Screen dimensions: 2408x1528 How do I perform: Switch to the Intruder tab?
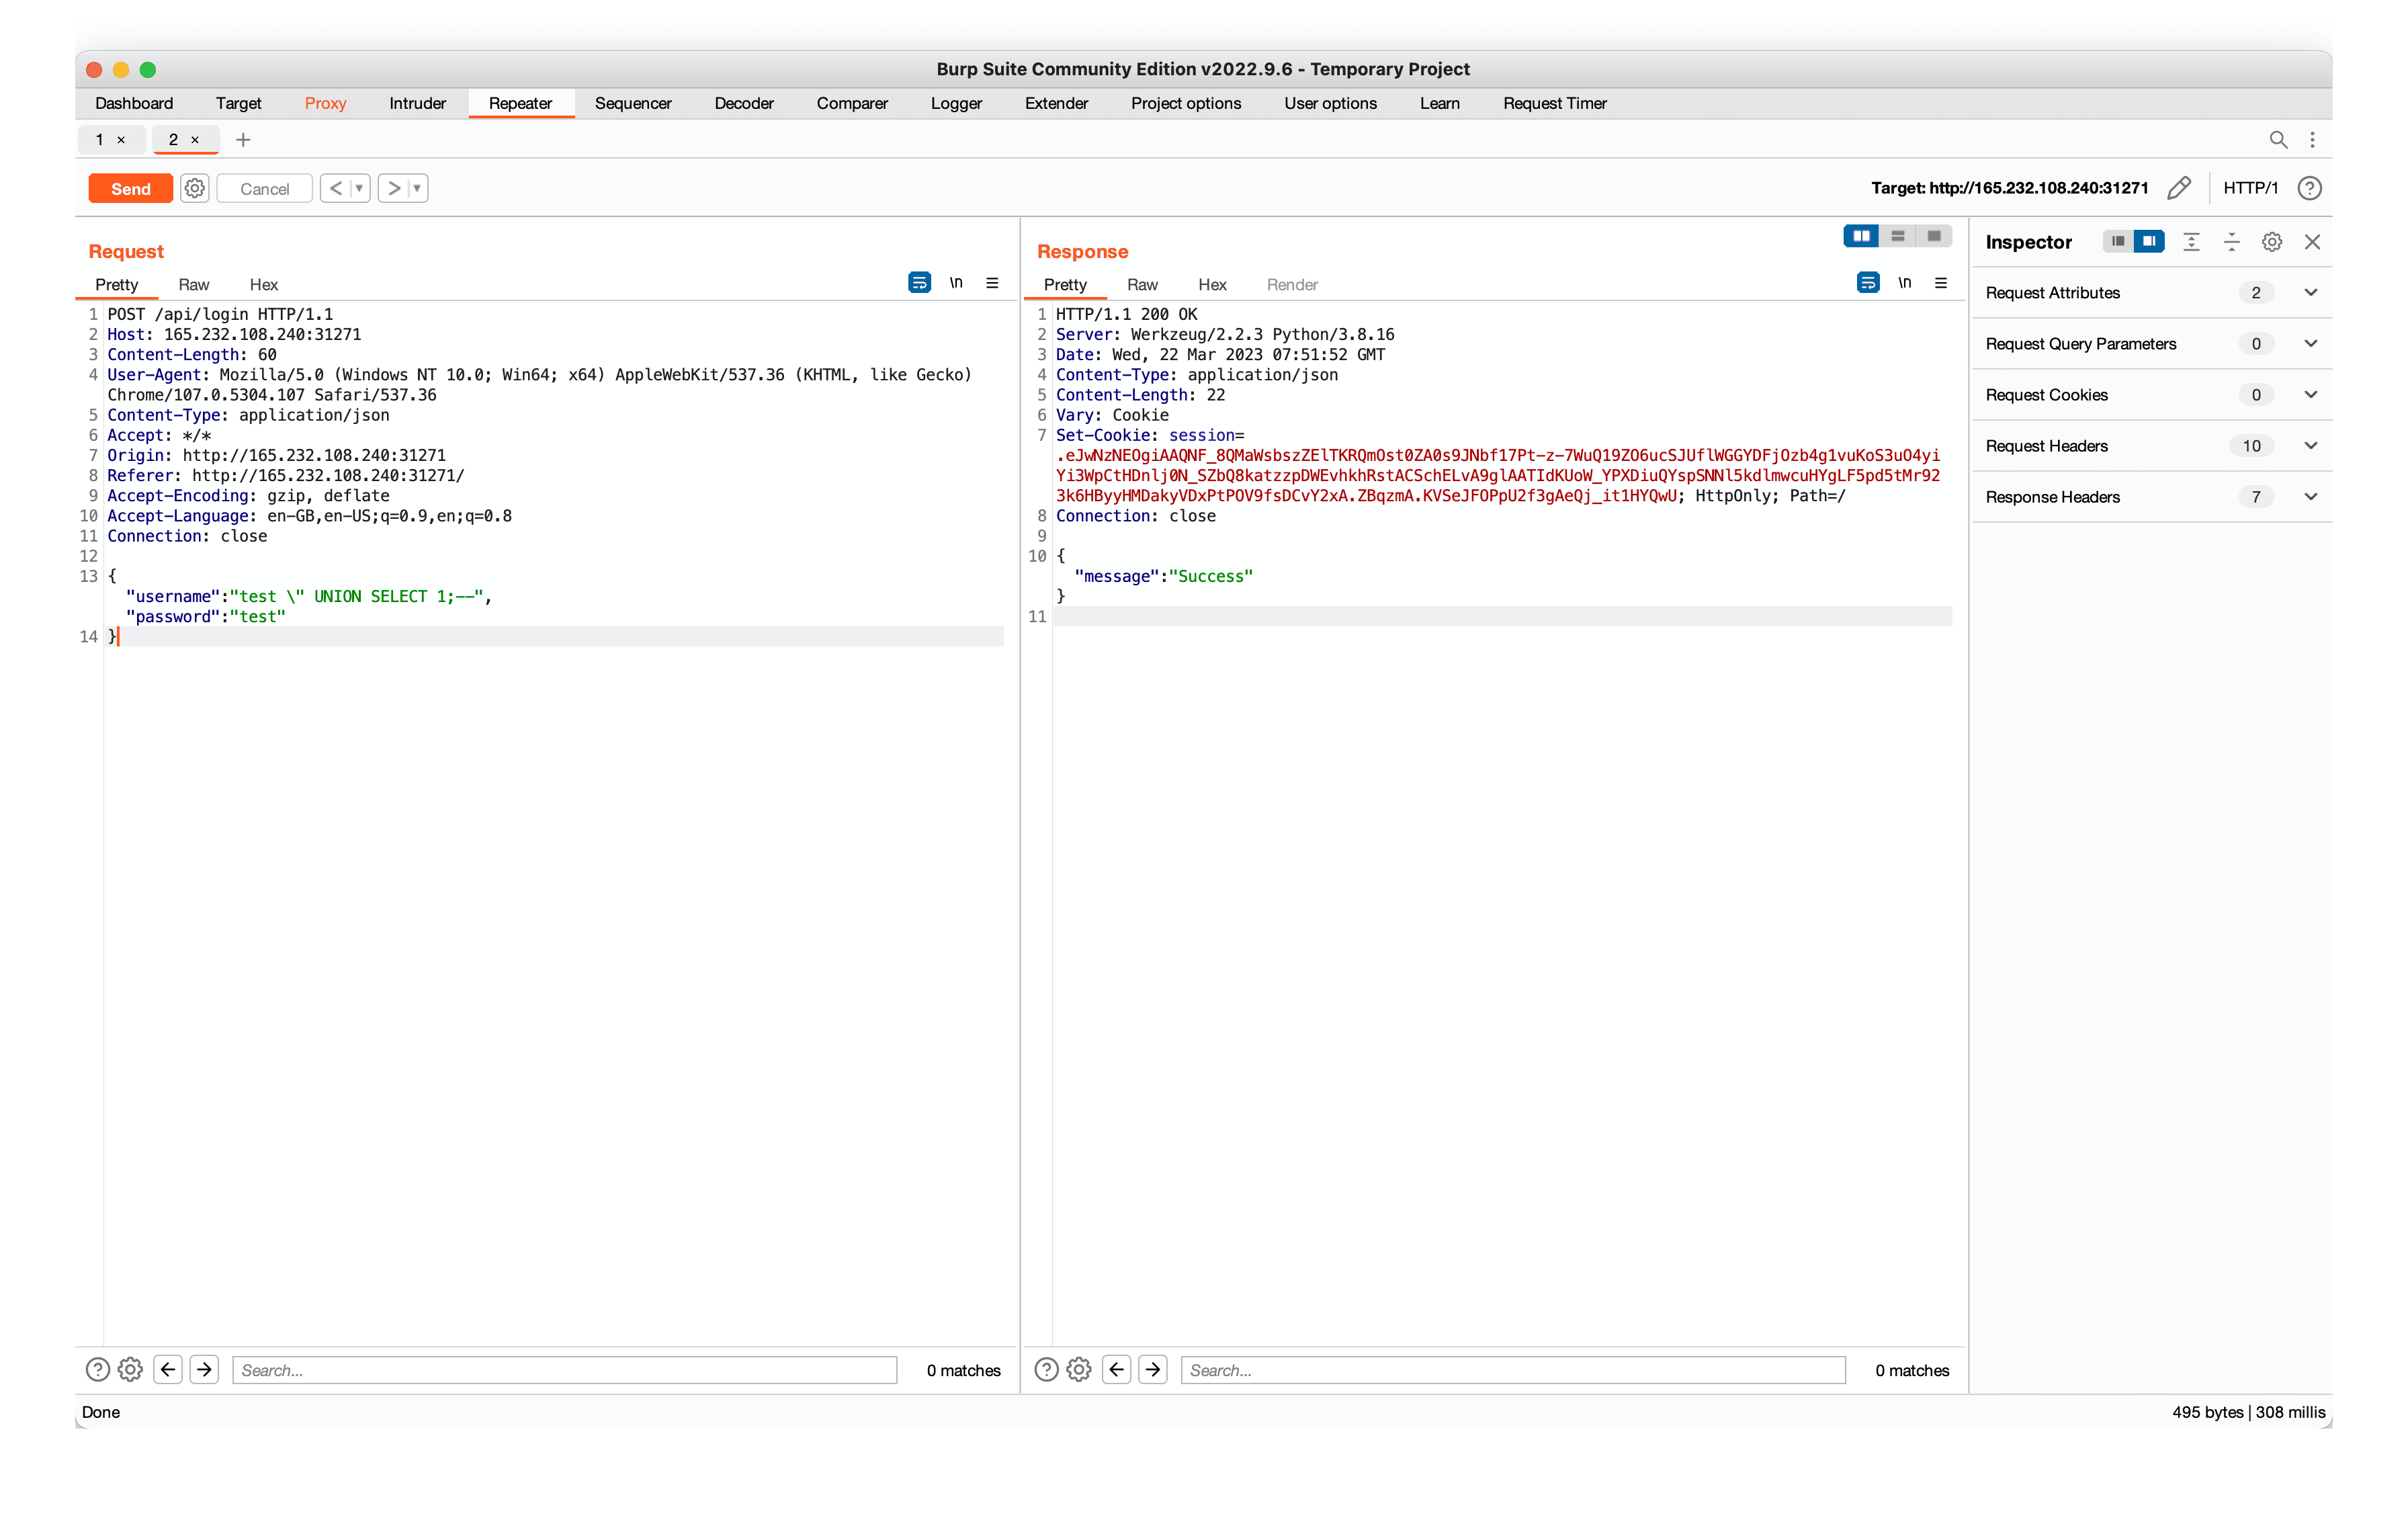click(417, 103)
